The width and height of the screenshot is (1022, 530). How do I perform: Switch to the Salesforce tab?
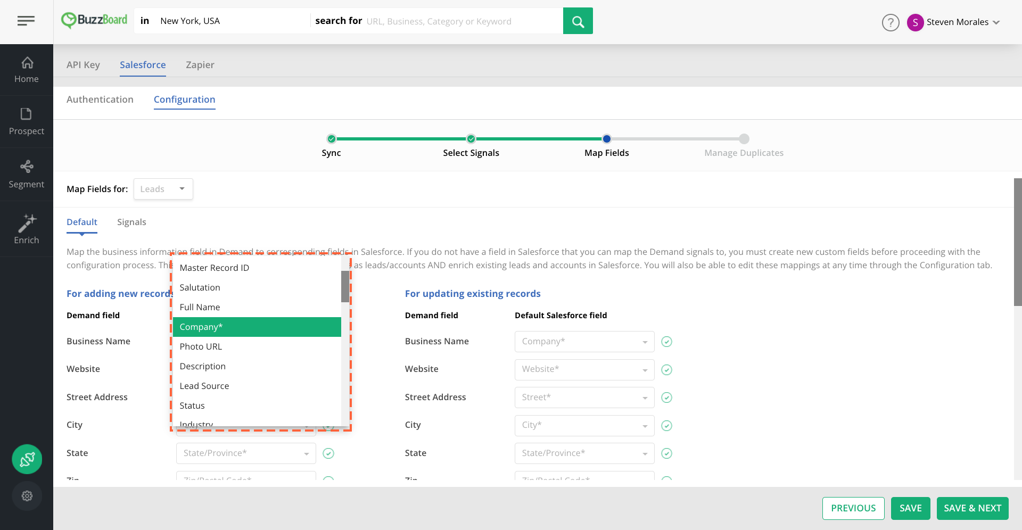pyautogui.click(x=143, y=65)
